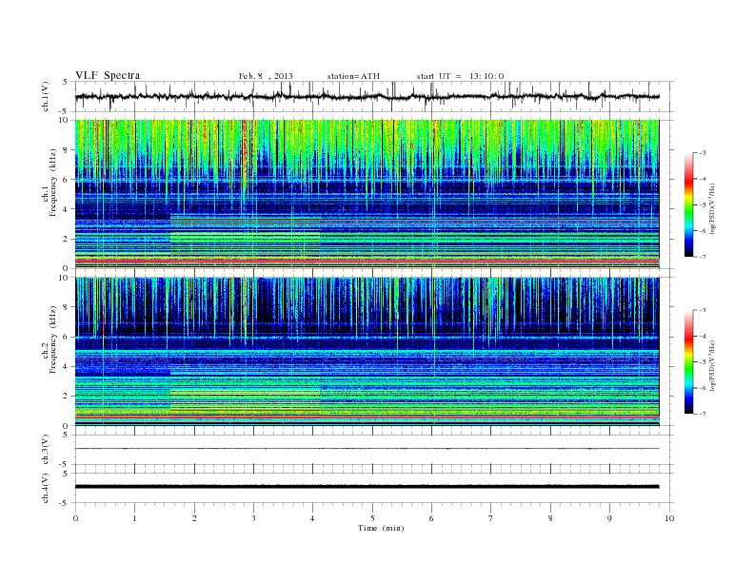Image resolution: width=754 pixels, height=582 pixels.
Task: Click the "ch.3(V)" axis label
Action: [x=46, y=450]
